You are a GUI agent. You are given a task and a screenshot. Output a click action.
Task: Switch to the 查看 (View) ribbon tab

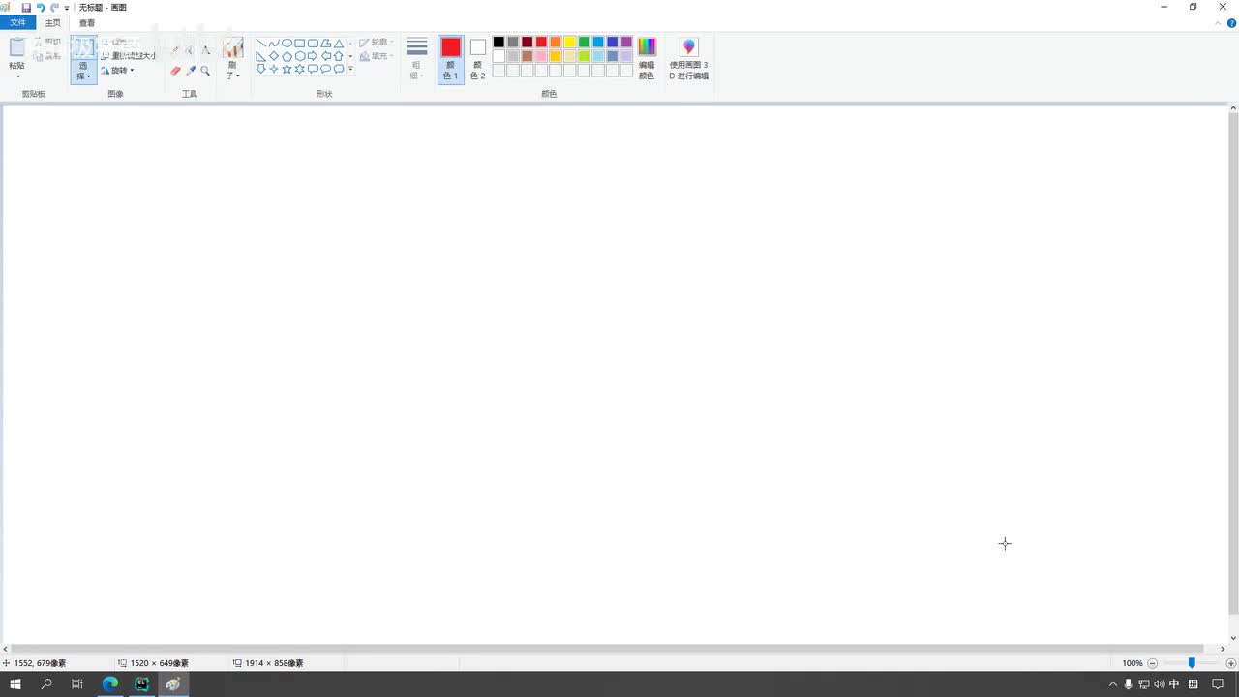(87, 22)
